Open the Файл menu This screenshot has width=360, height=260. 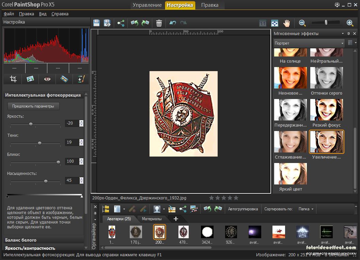[x=9, y=14]
